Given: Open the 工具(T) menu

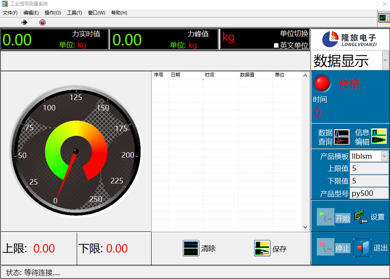Looking at the screenshot, I should point(75,13).
